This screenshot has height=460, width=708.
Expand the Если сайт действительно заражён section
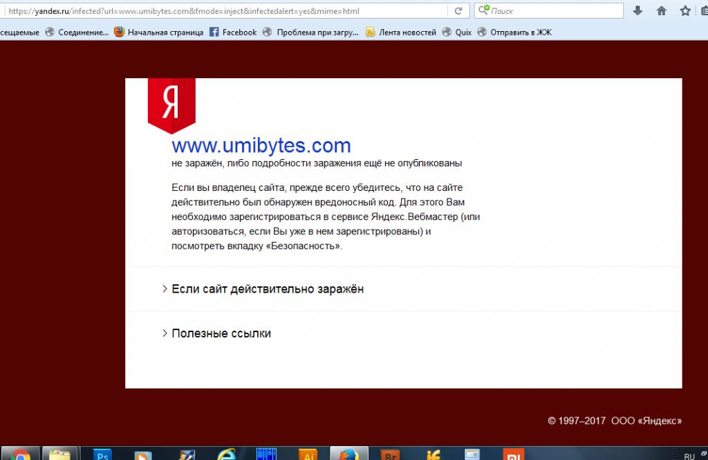pos(263,288)
